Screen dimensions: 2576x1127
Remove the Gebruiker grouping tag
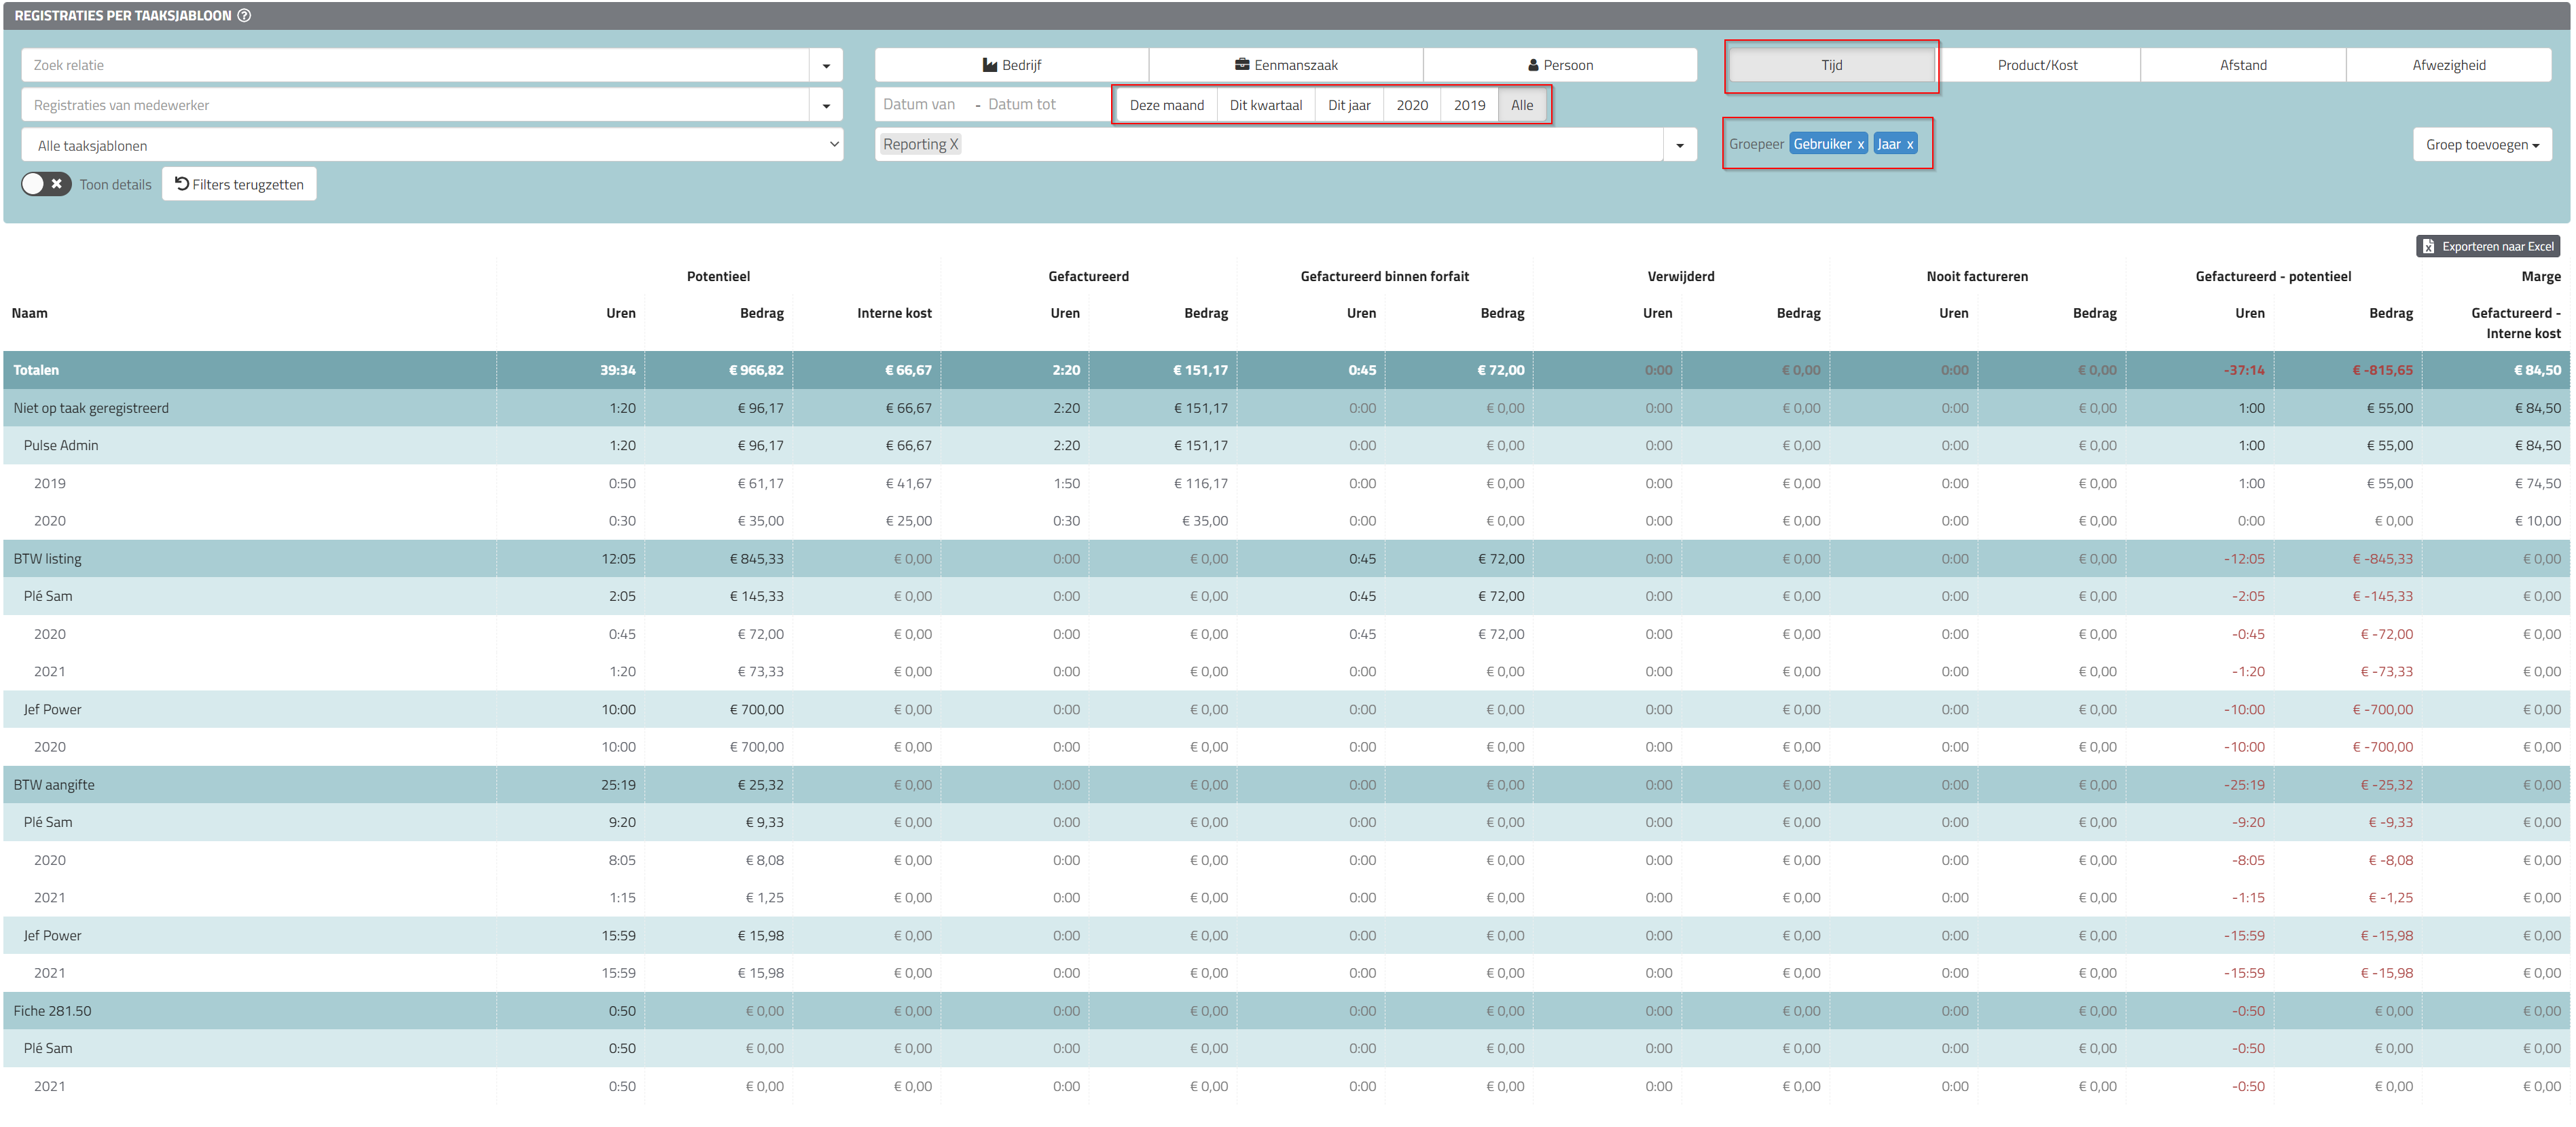tap(1860, 144)
